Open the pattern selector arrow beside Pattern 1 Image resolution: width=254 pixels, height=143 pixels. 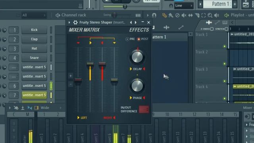pos(200,4)
